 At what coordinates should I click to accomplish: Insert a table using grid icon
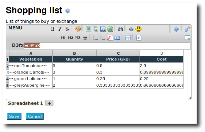[x=128, y=38]
